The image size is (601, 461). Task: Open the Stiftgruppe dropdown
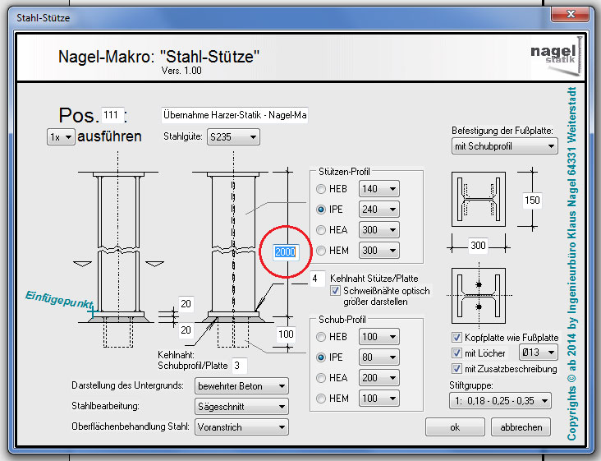pos(501,400)
